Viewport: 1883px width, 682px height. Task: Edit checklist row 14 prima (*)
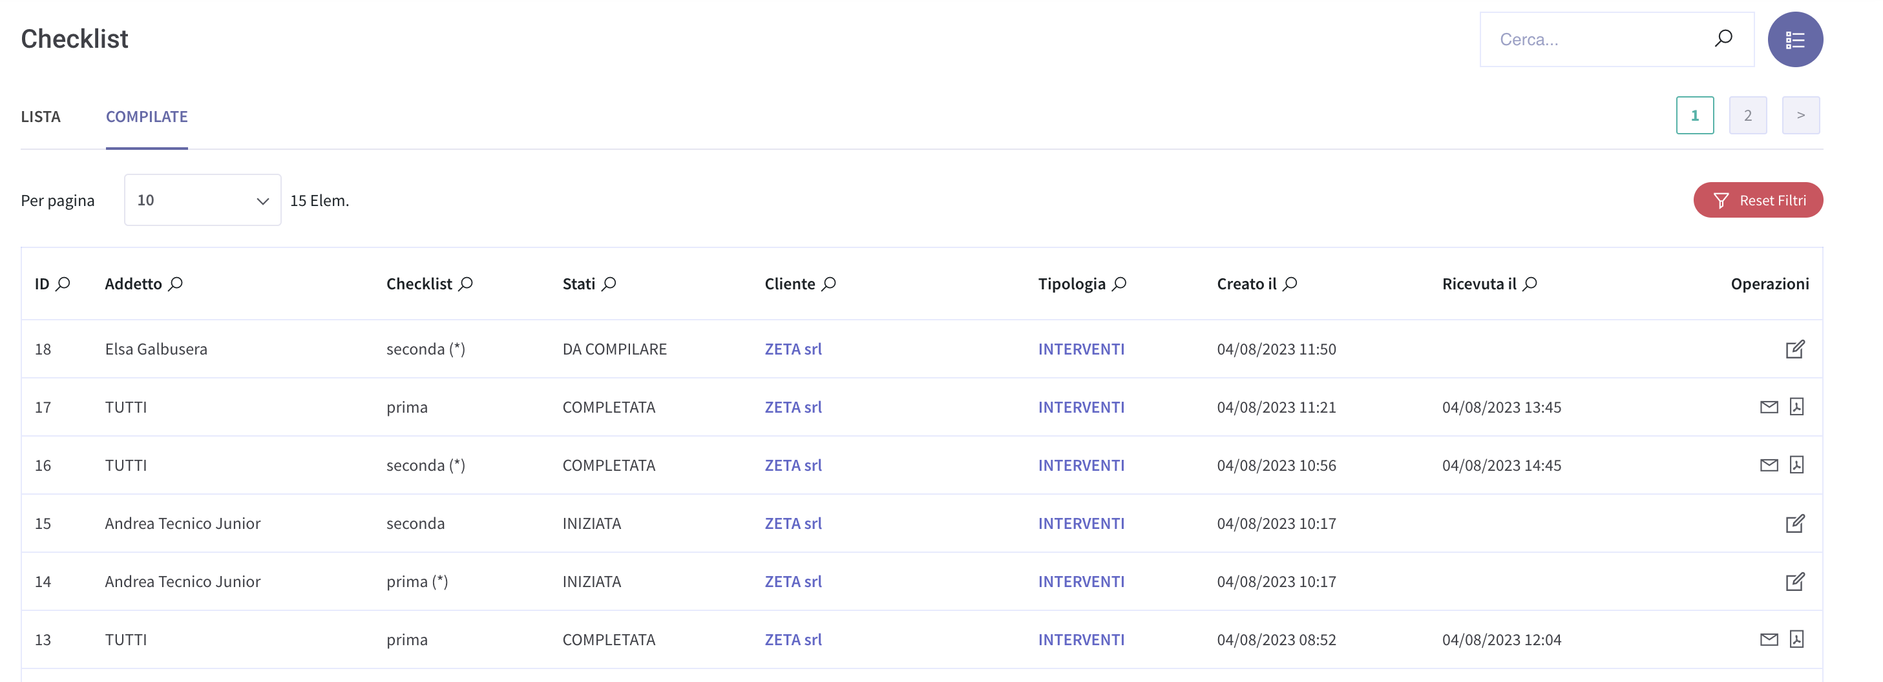click(x=1794, y=581)
